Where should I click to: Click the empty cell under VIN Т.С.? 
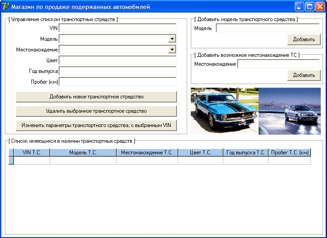click(32, 160)
